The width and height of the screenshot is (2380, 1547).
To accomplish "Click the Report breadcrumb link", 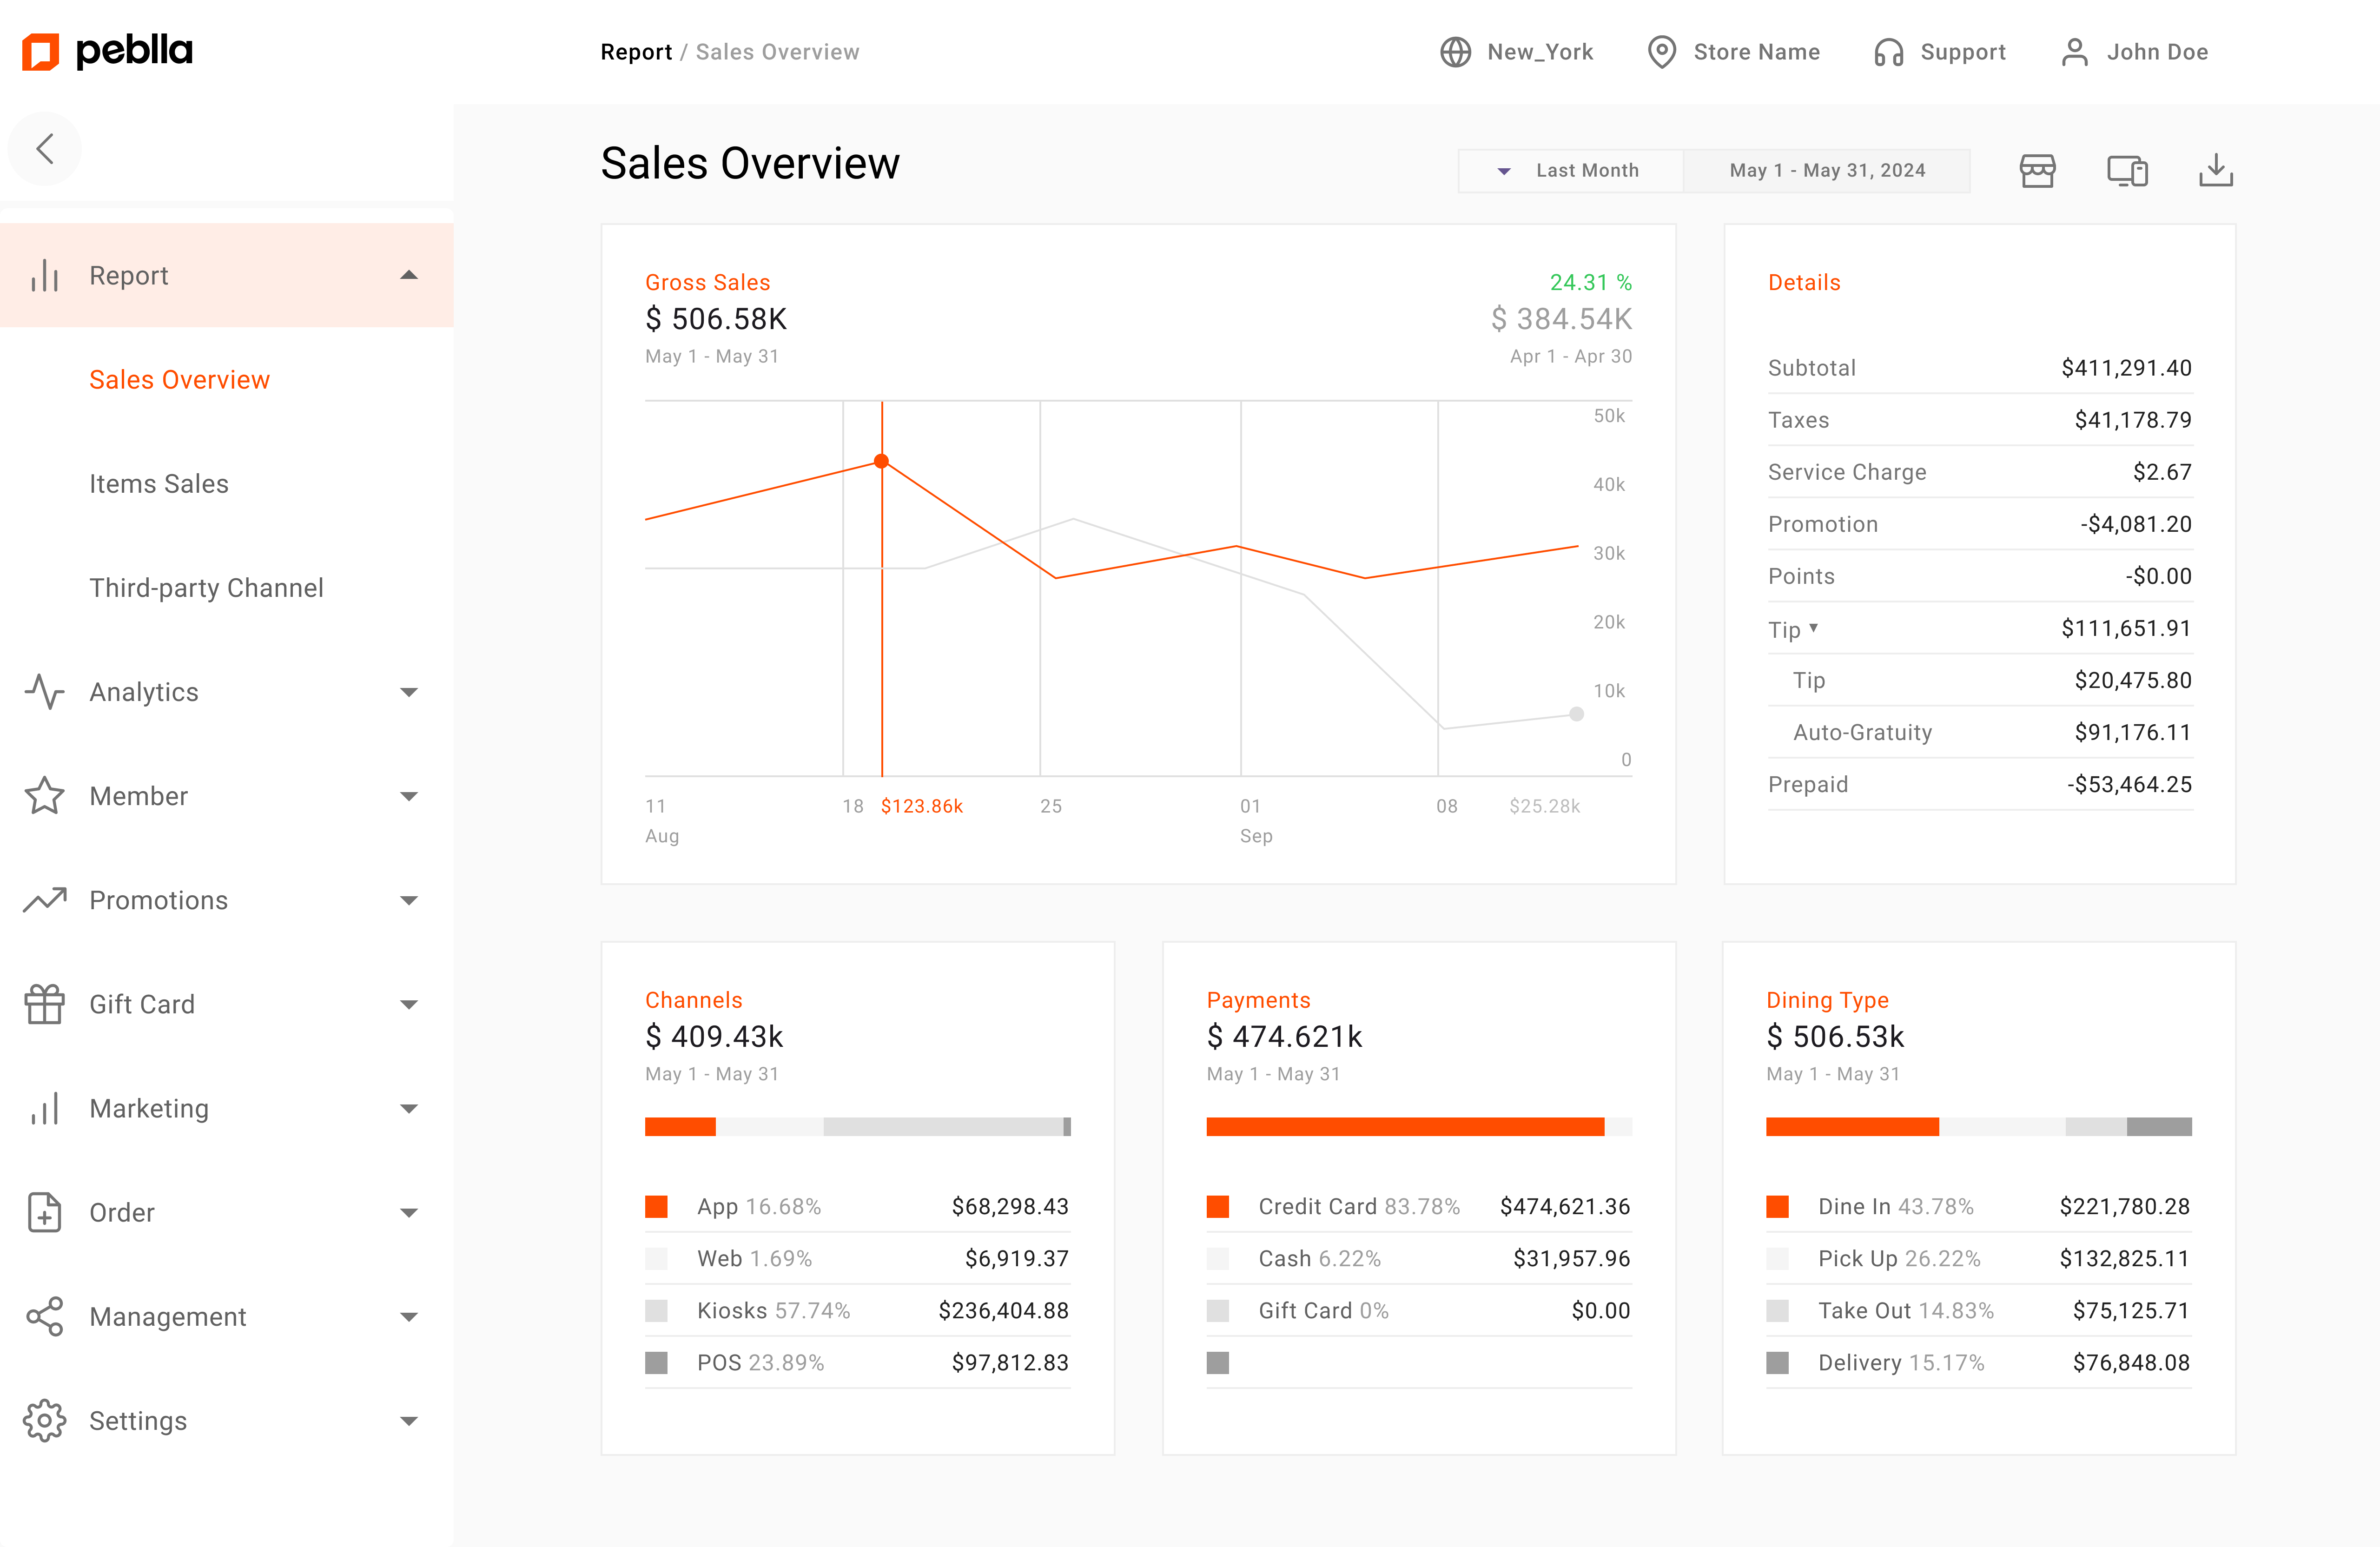I will pos(636,52).
